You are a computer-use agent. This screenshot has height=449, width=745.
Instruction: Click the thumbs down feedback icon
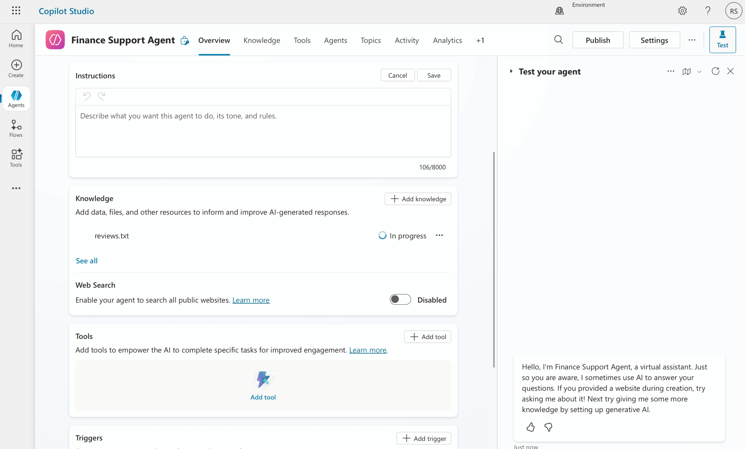pyautogui.click(x=548, y=427)
